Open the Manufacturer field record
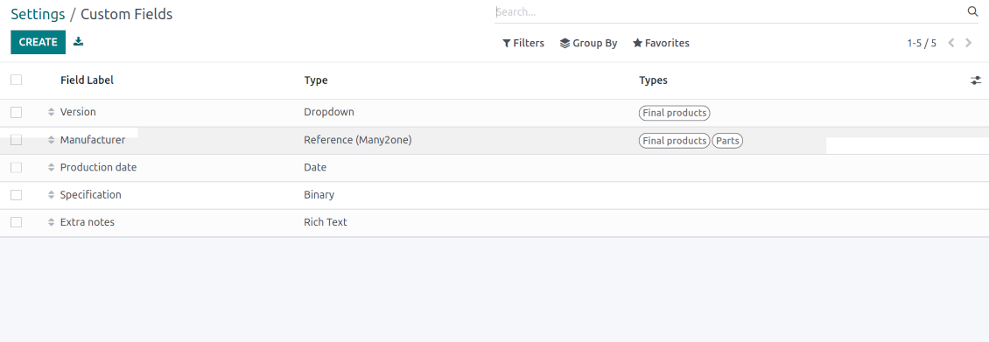 pyautogui.click(x=93, y=140)
